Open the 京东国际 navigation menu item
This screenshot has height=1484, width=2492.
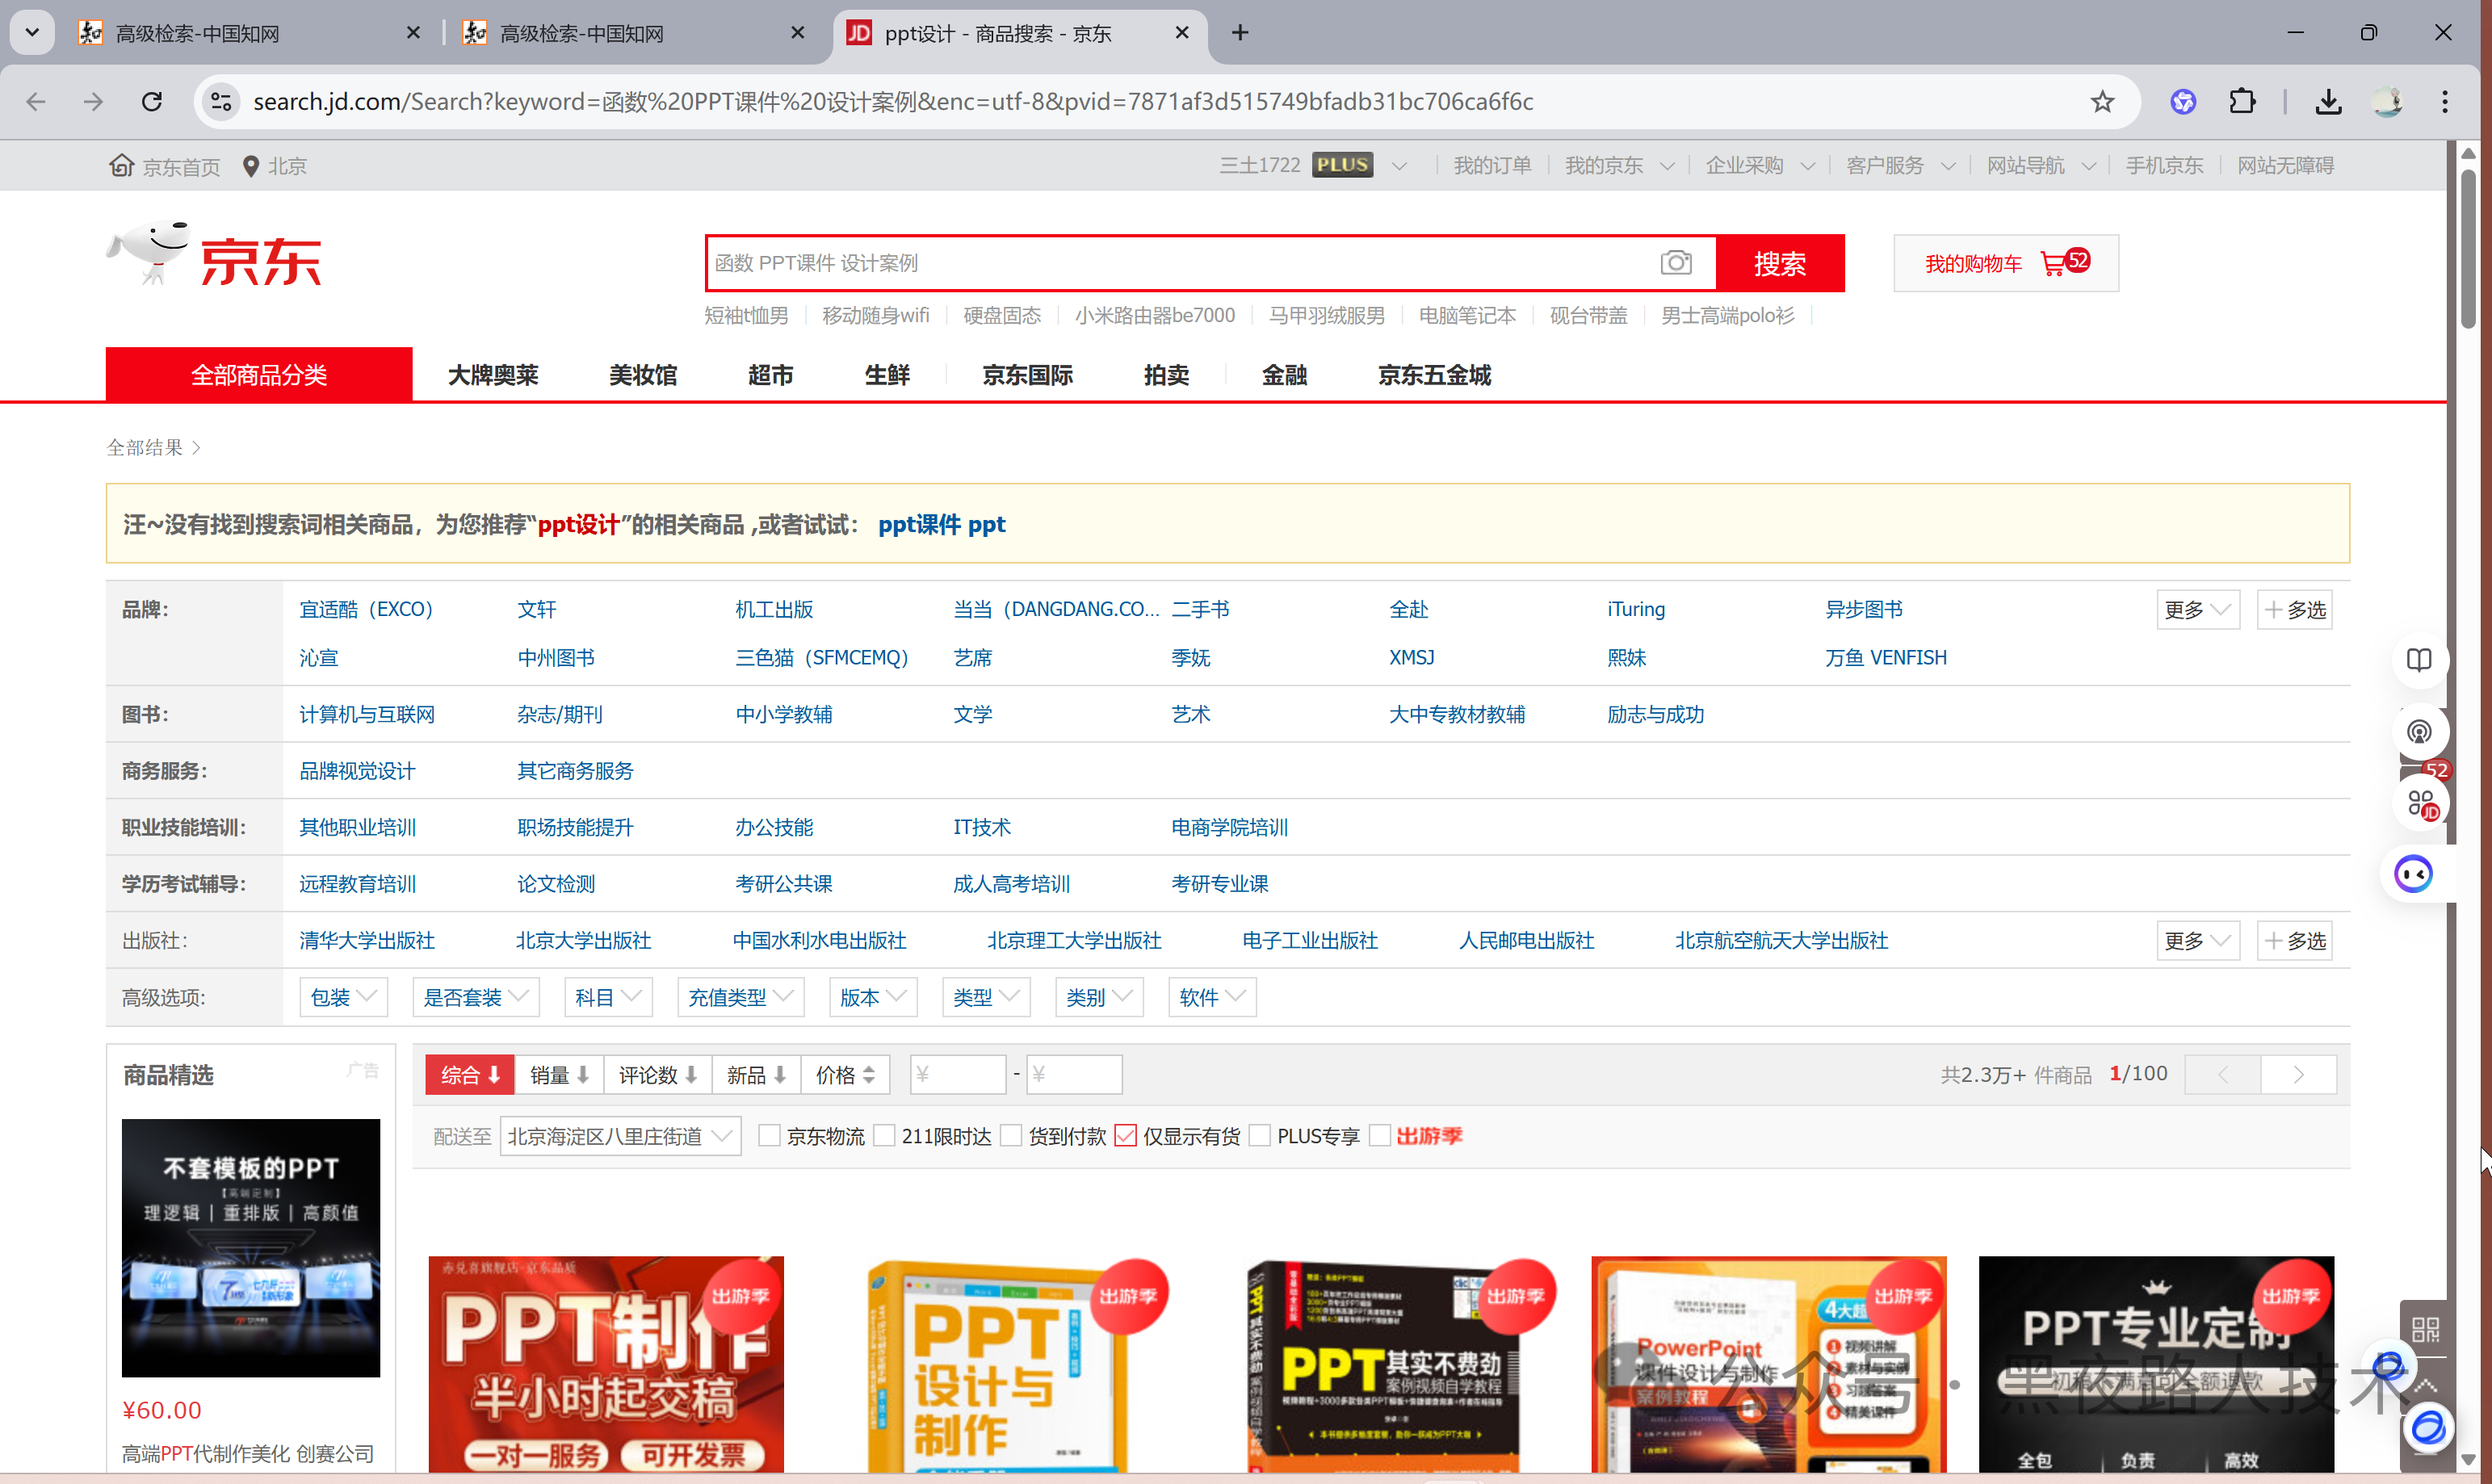1027,375
